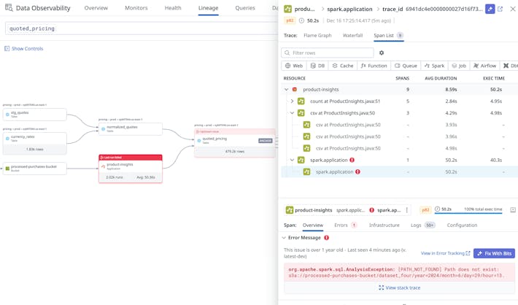Image resolution: width=518 pixels, height=305 pixels.
Task: Click the 3.96s csv span row
Action: coord(399,136)
